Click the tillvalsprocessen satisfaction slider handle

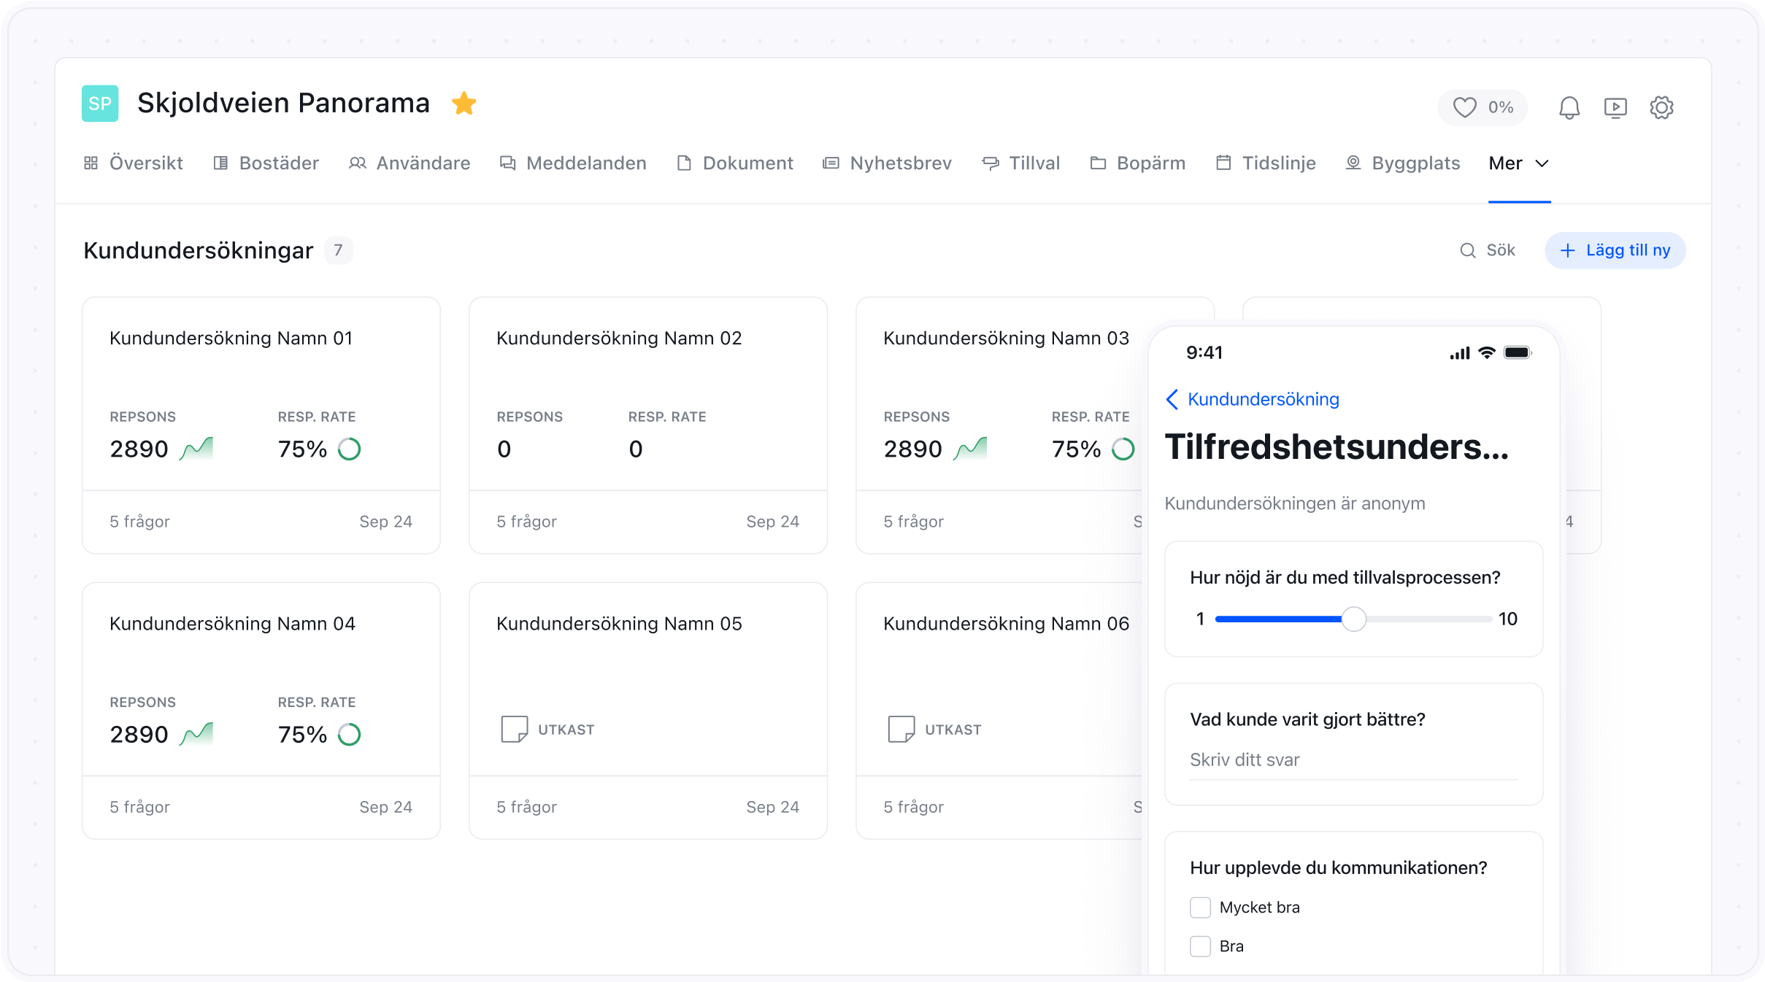point(1354,619)
